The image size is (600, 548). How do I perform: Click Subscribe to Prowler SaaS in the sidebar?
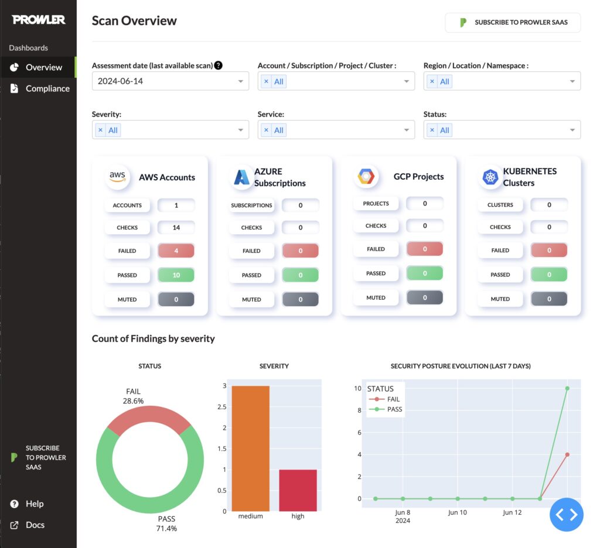click(x=38, y=457)
